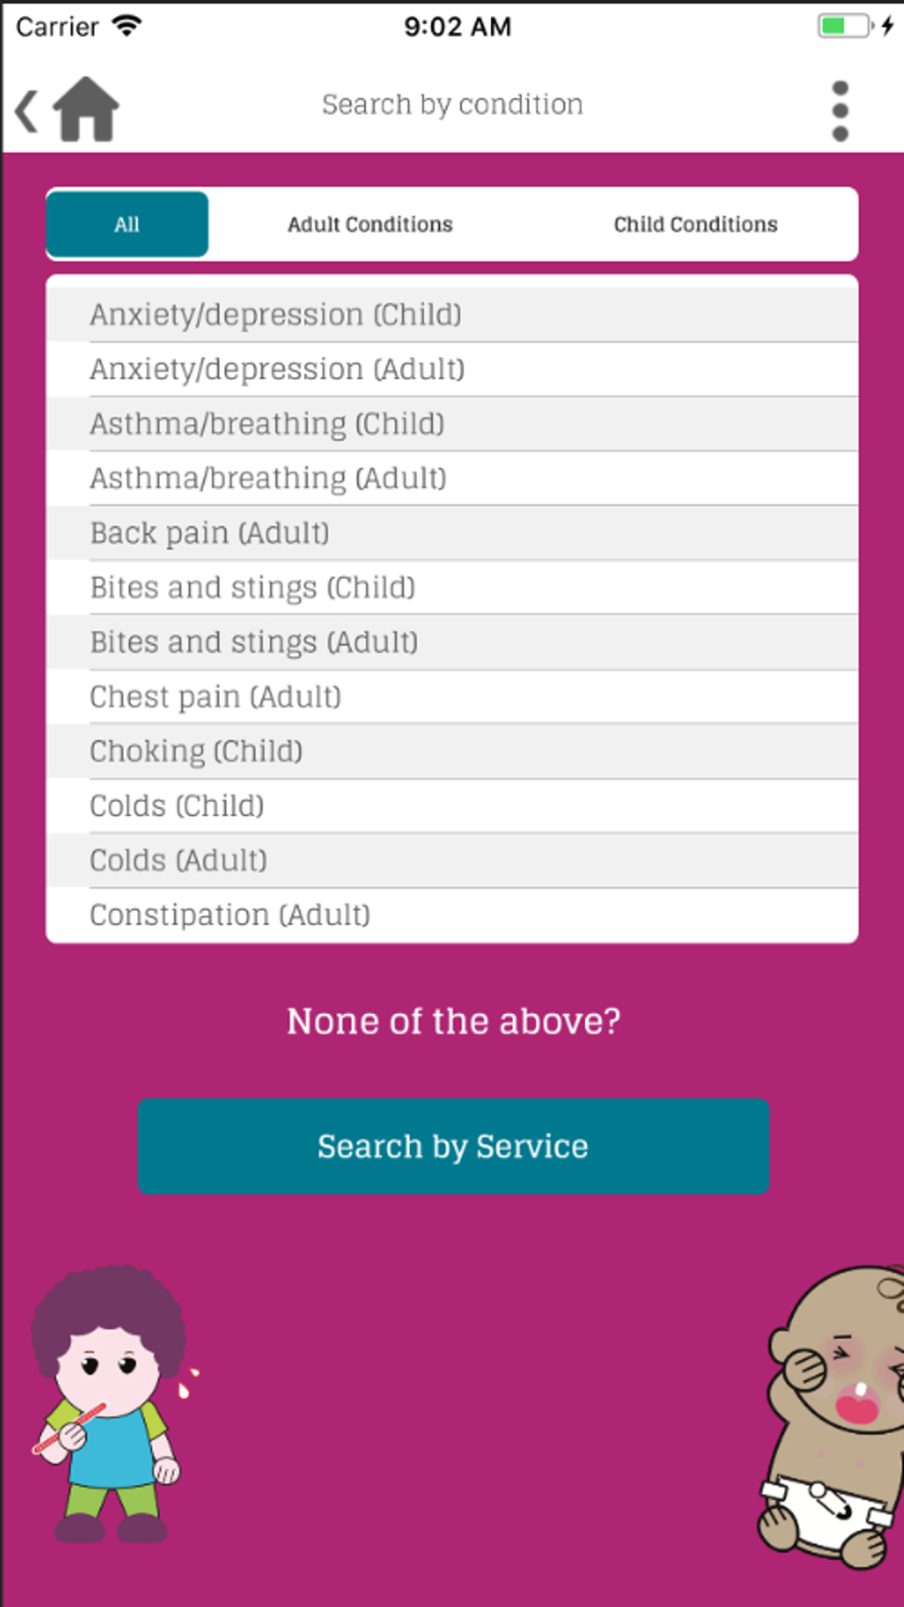Screen dimensions: 904x1607
Task: Open Anxiety/depression (Child) condition
Action: pyautogui.click(x=452, y=315)
